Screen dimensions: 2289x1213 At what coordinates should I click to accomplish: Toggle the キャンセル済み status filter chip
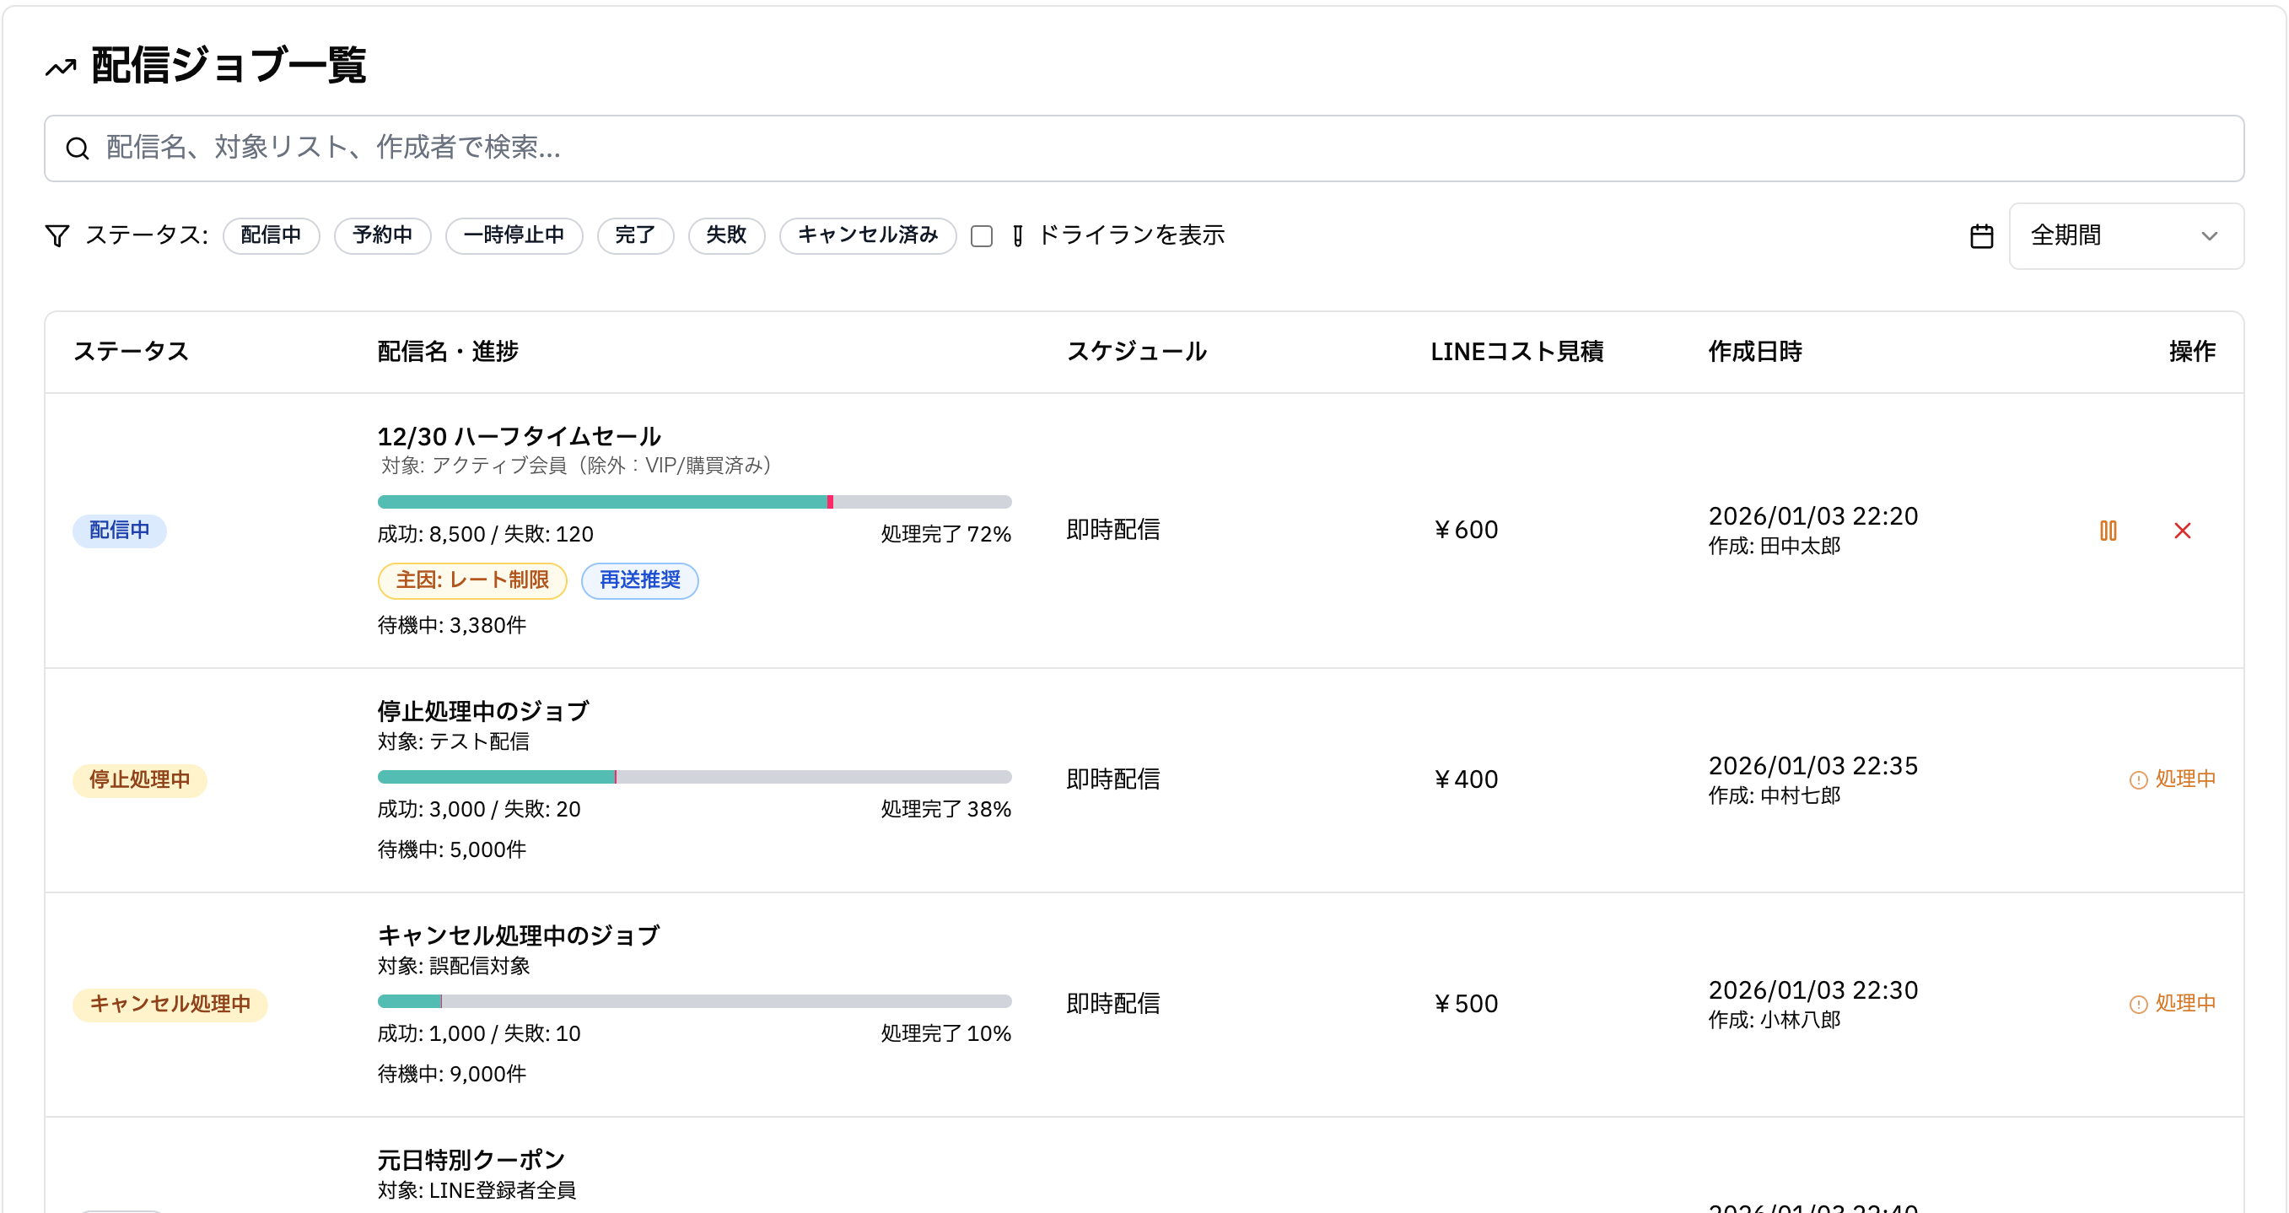[868, 235]
